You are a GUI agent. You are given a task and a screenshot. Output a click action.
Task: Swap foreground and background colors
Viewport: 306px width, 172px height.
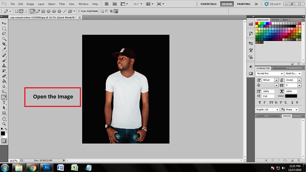point(6,129)
